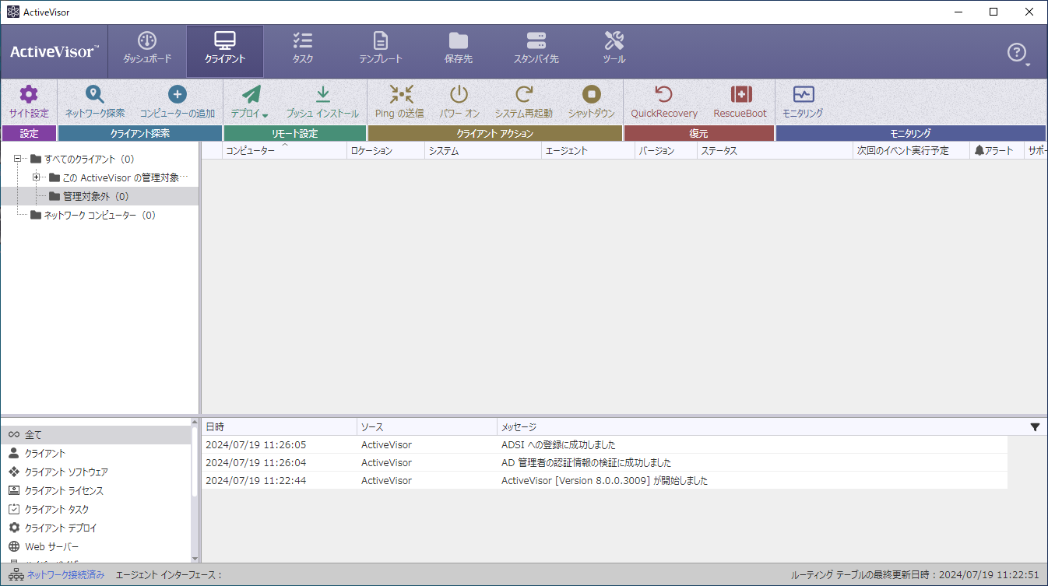This screenshot has height=586, width=1048.
Task: Sort by アラート bell column
Action: pos(997,151)
